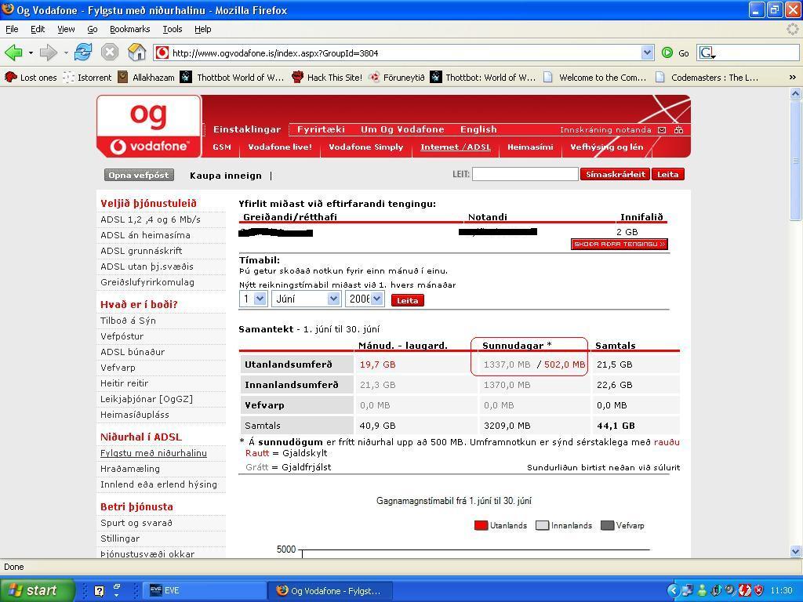Screen dimensions: 803x602
Task: Click the Leita button beside date selectors
Action: 407,300
